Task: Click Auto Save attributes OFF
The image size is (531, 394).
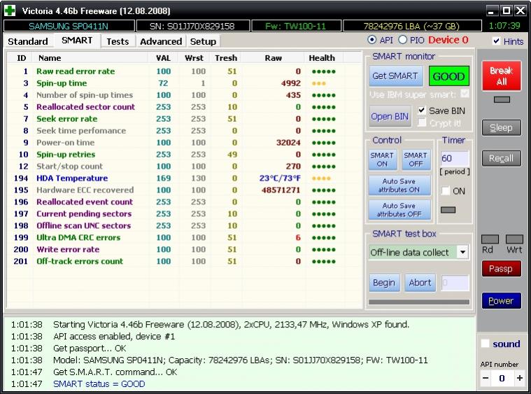Action: 399,210
